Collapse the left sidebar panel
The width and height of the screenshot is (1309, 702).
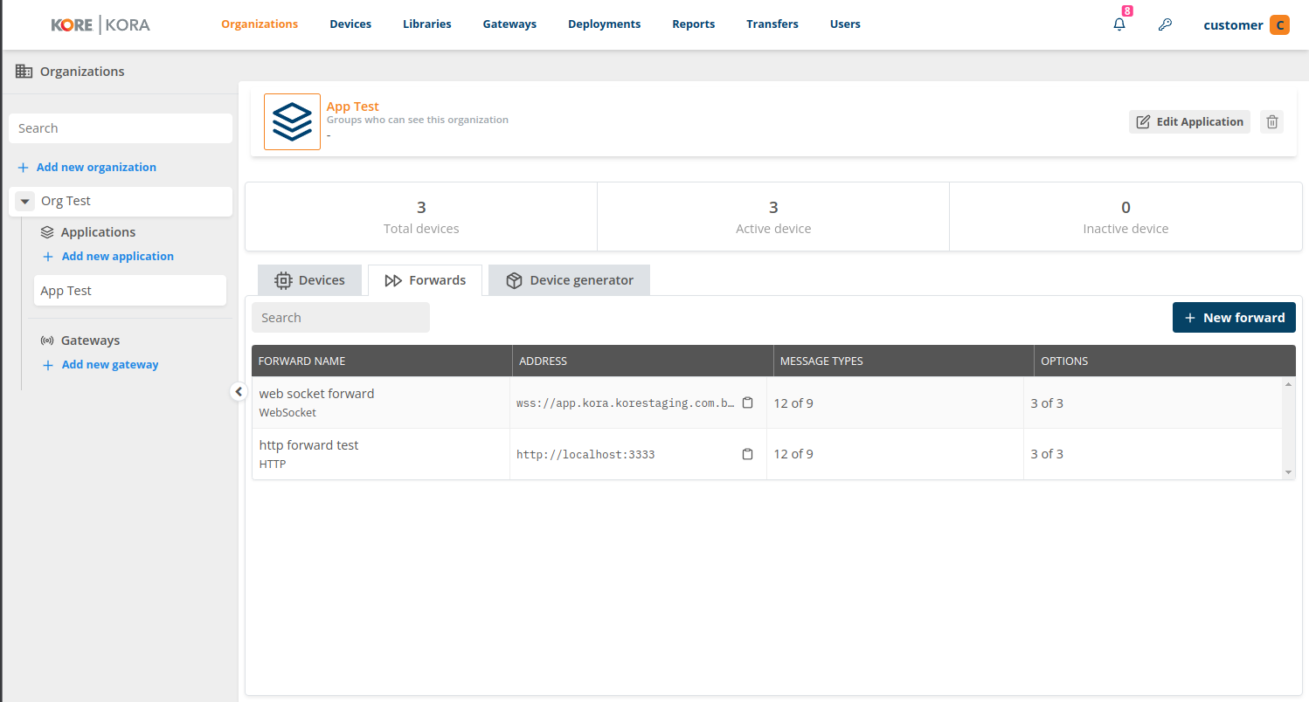pos(239,392)
